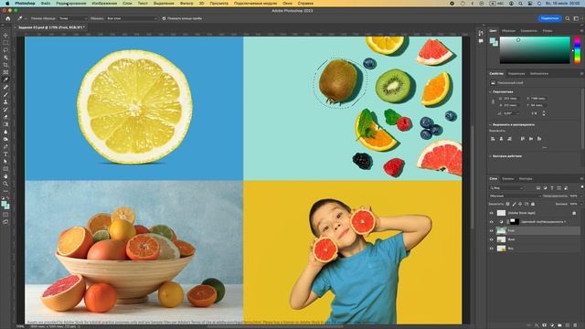Hide the Bowl layer
The height and width of the screenshot is (329, 585).
(492, 239)
